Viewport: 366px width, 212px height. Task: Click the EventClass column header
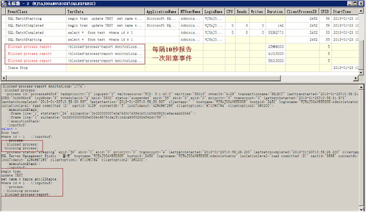coord(36,11)
